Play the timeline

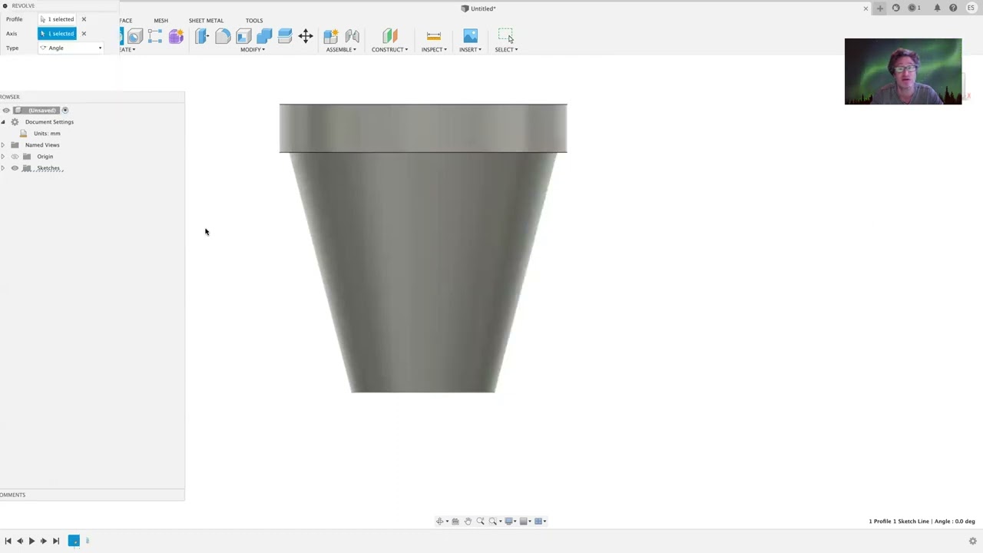pos(31,541)
